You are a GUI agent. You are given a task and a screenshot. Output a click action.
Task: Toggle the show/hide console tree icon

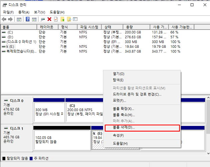point(19,19)
